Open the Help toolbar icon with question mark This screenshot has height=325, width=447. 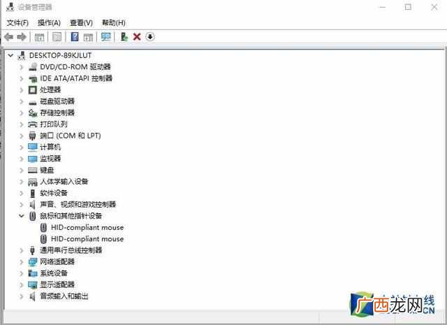75,37
